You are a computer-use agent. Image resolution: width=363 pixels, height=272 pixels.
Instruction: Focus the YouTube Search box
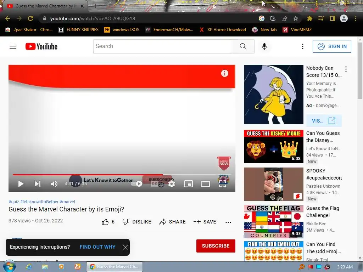pos(162,46)
